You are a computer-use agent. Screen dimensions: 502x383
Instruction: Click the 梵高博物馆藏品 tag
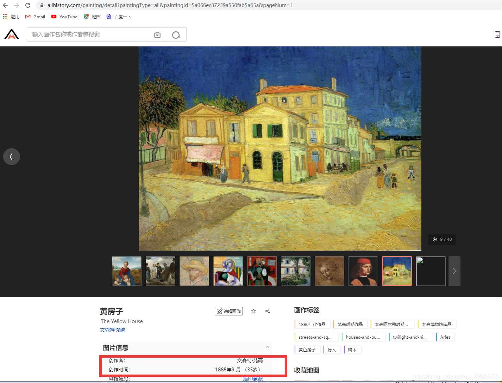[x=437, y=325]
